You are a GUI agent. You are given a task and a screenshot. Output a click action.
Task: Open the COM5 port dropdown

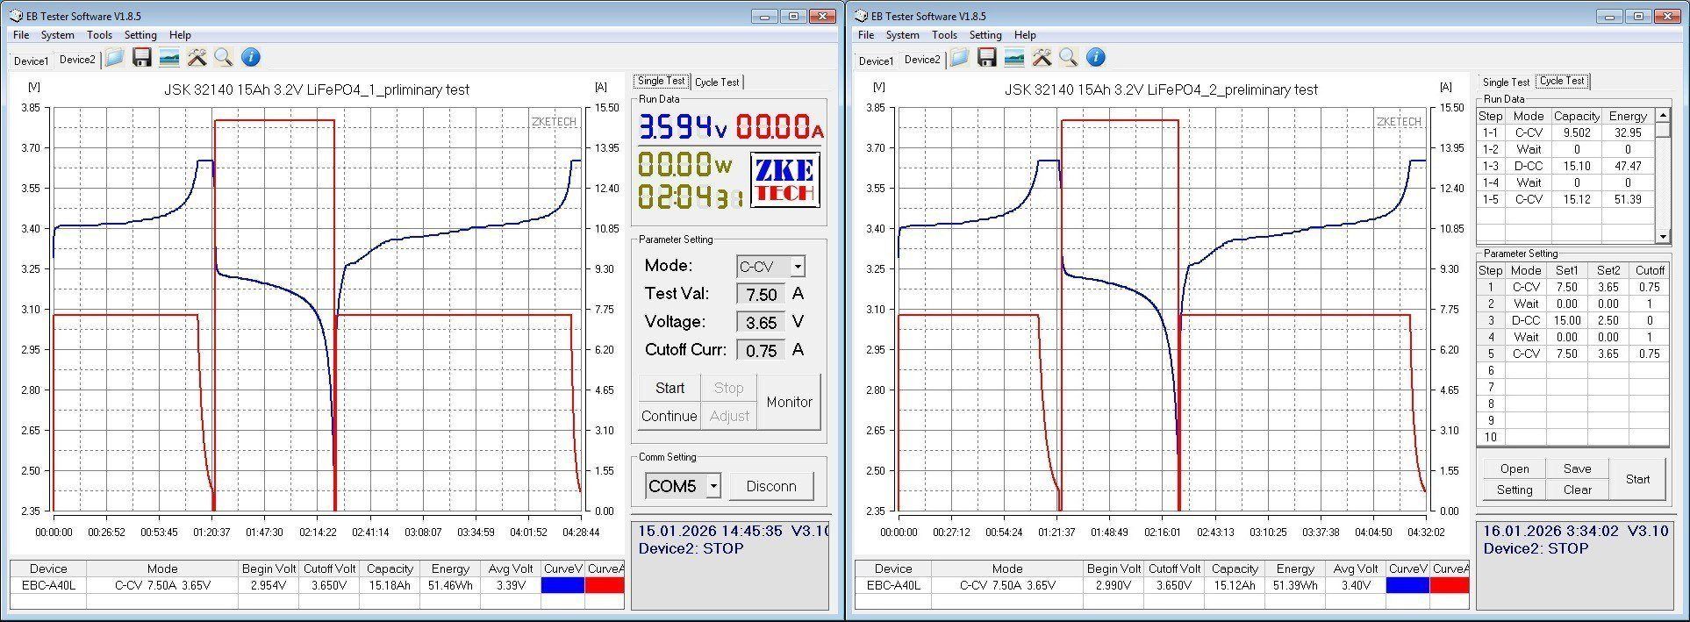coord(713,486)
